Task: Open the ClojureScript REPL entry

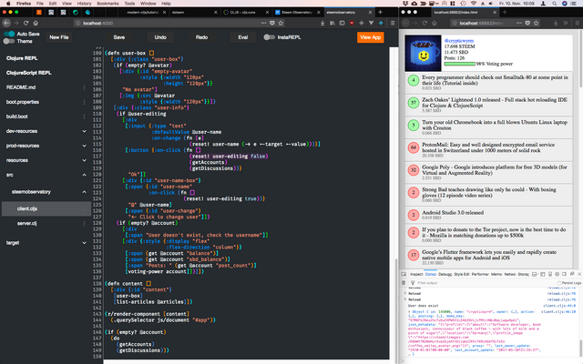Action: pyautogui.click(x=29, y=73)
